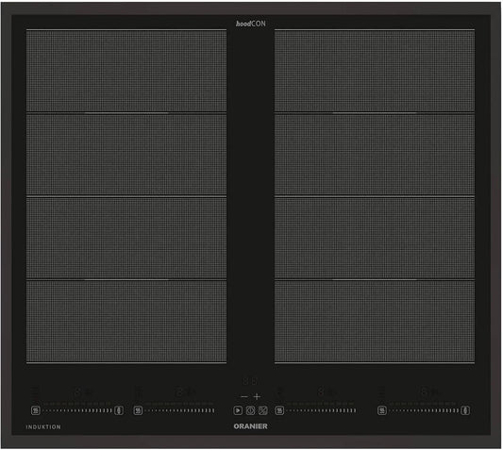Set power on the third slider from left

pos(321,410)
